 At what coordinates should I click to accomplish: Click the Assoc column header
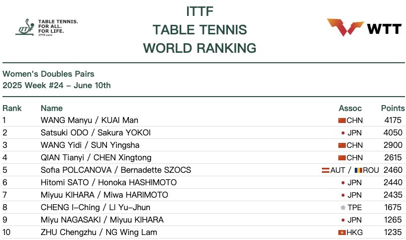click(x=350, y=108)
